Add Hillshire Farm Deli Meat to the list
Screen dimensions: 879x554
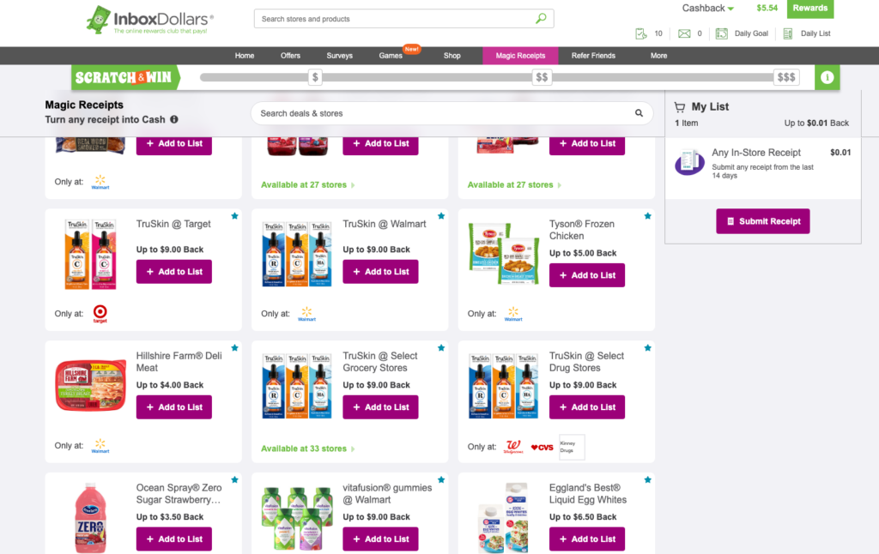pos(173,406)
